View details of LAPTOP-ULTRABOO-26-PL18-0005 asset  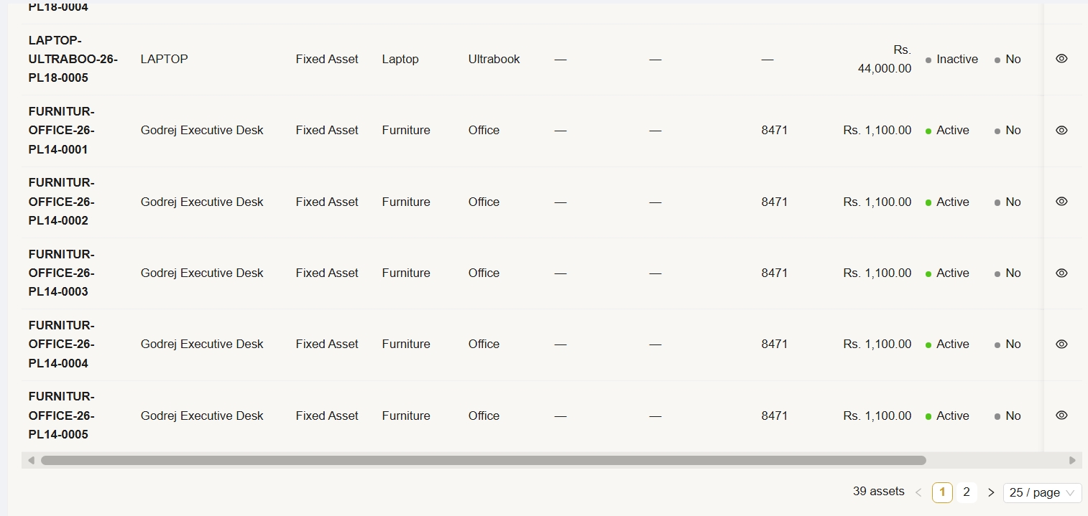coord(1061,59)
